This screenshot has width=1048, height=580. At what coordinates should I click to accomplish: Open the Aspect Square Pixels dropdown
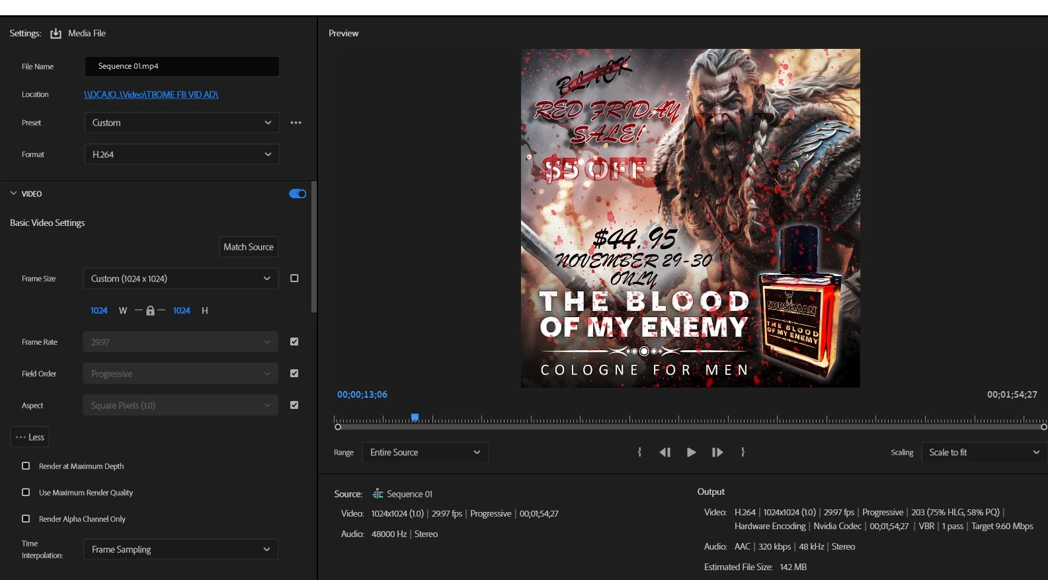(x=181, y=406)
